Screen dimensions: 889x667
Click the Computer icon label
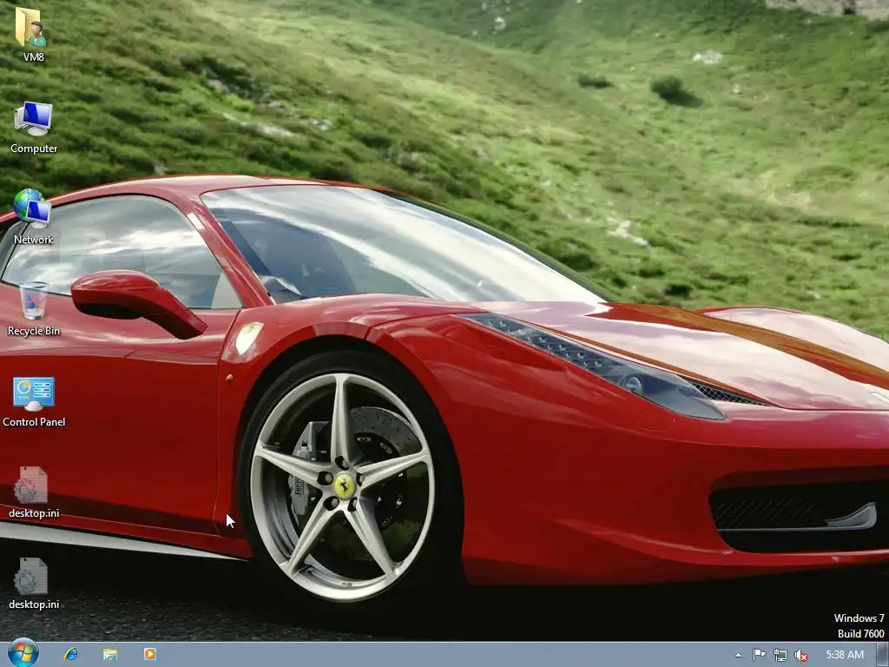pos(34,149)
